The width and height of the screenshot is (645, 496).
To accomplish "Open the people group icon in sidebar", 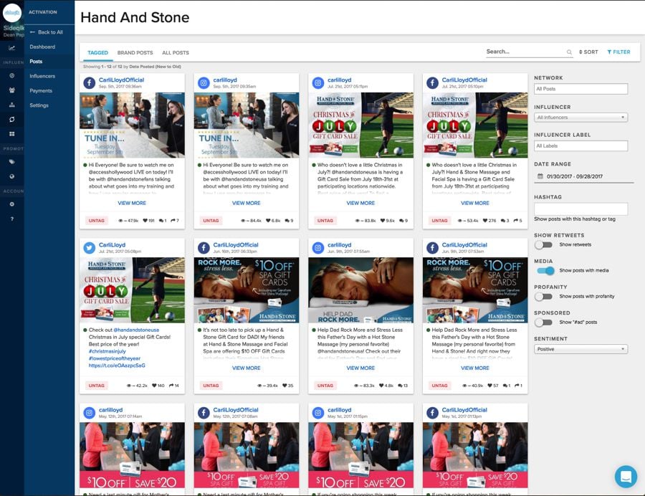I will (x=12, y=90).
